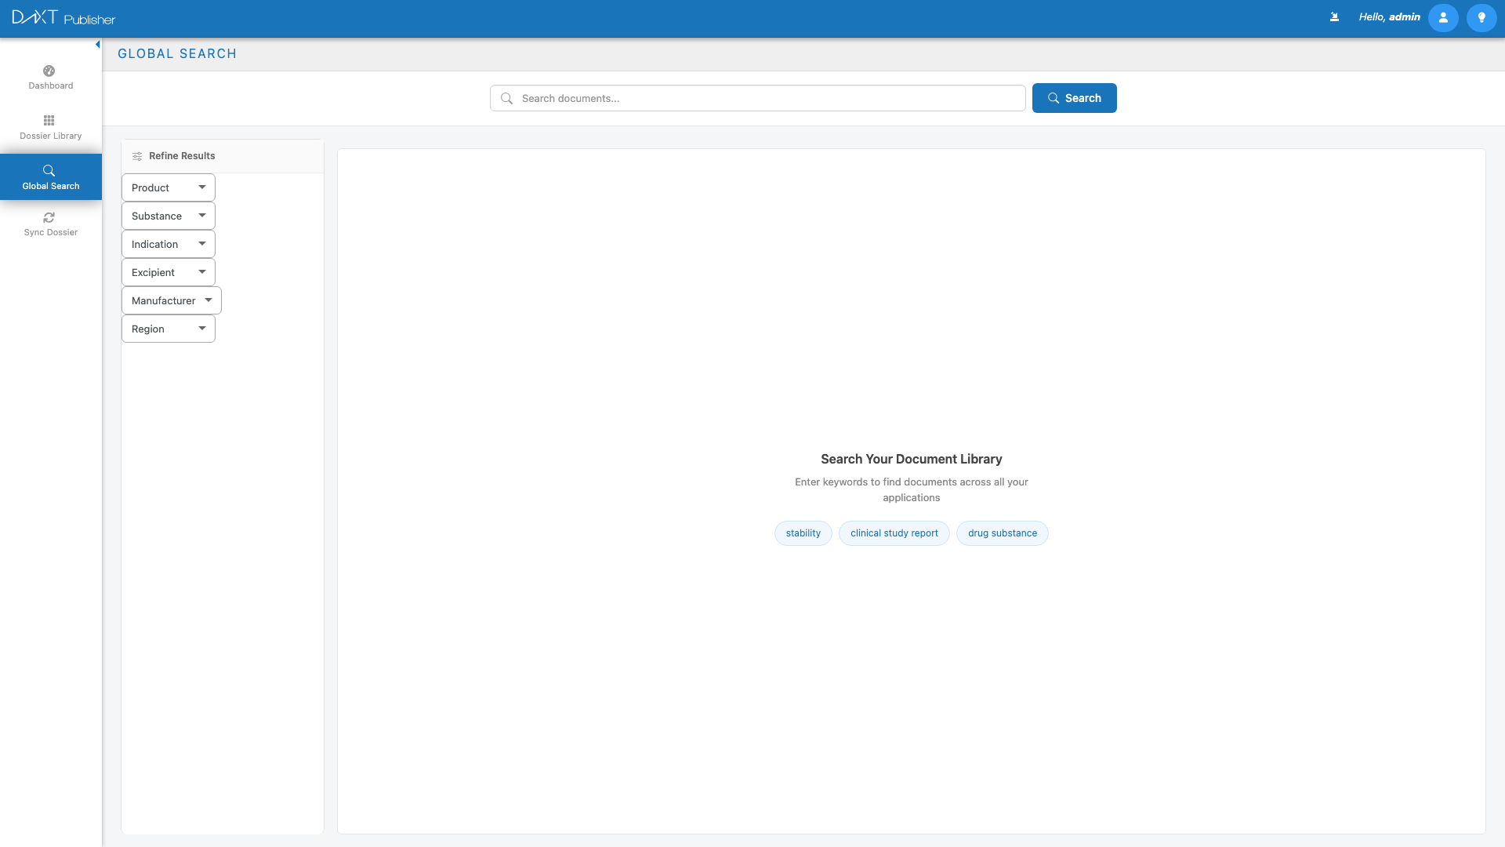Click the Sync Dossier sidebar icon
1505x847 pixels.
[50, 224]
